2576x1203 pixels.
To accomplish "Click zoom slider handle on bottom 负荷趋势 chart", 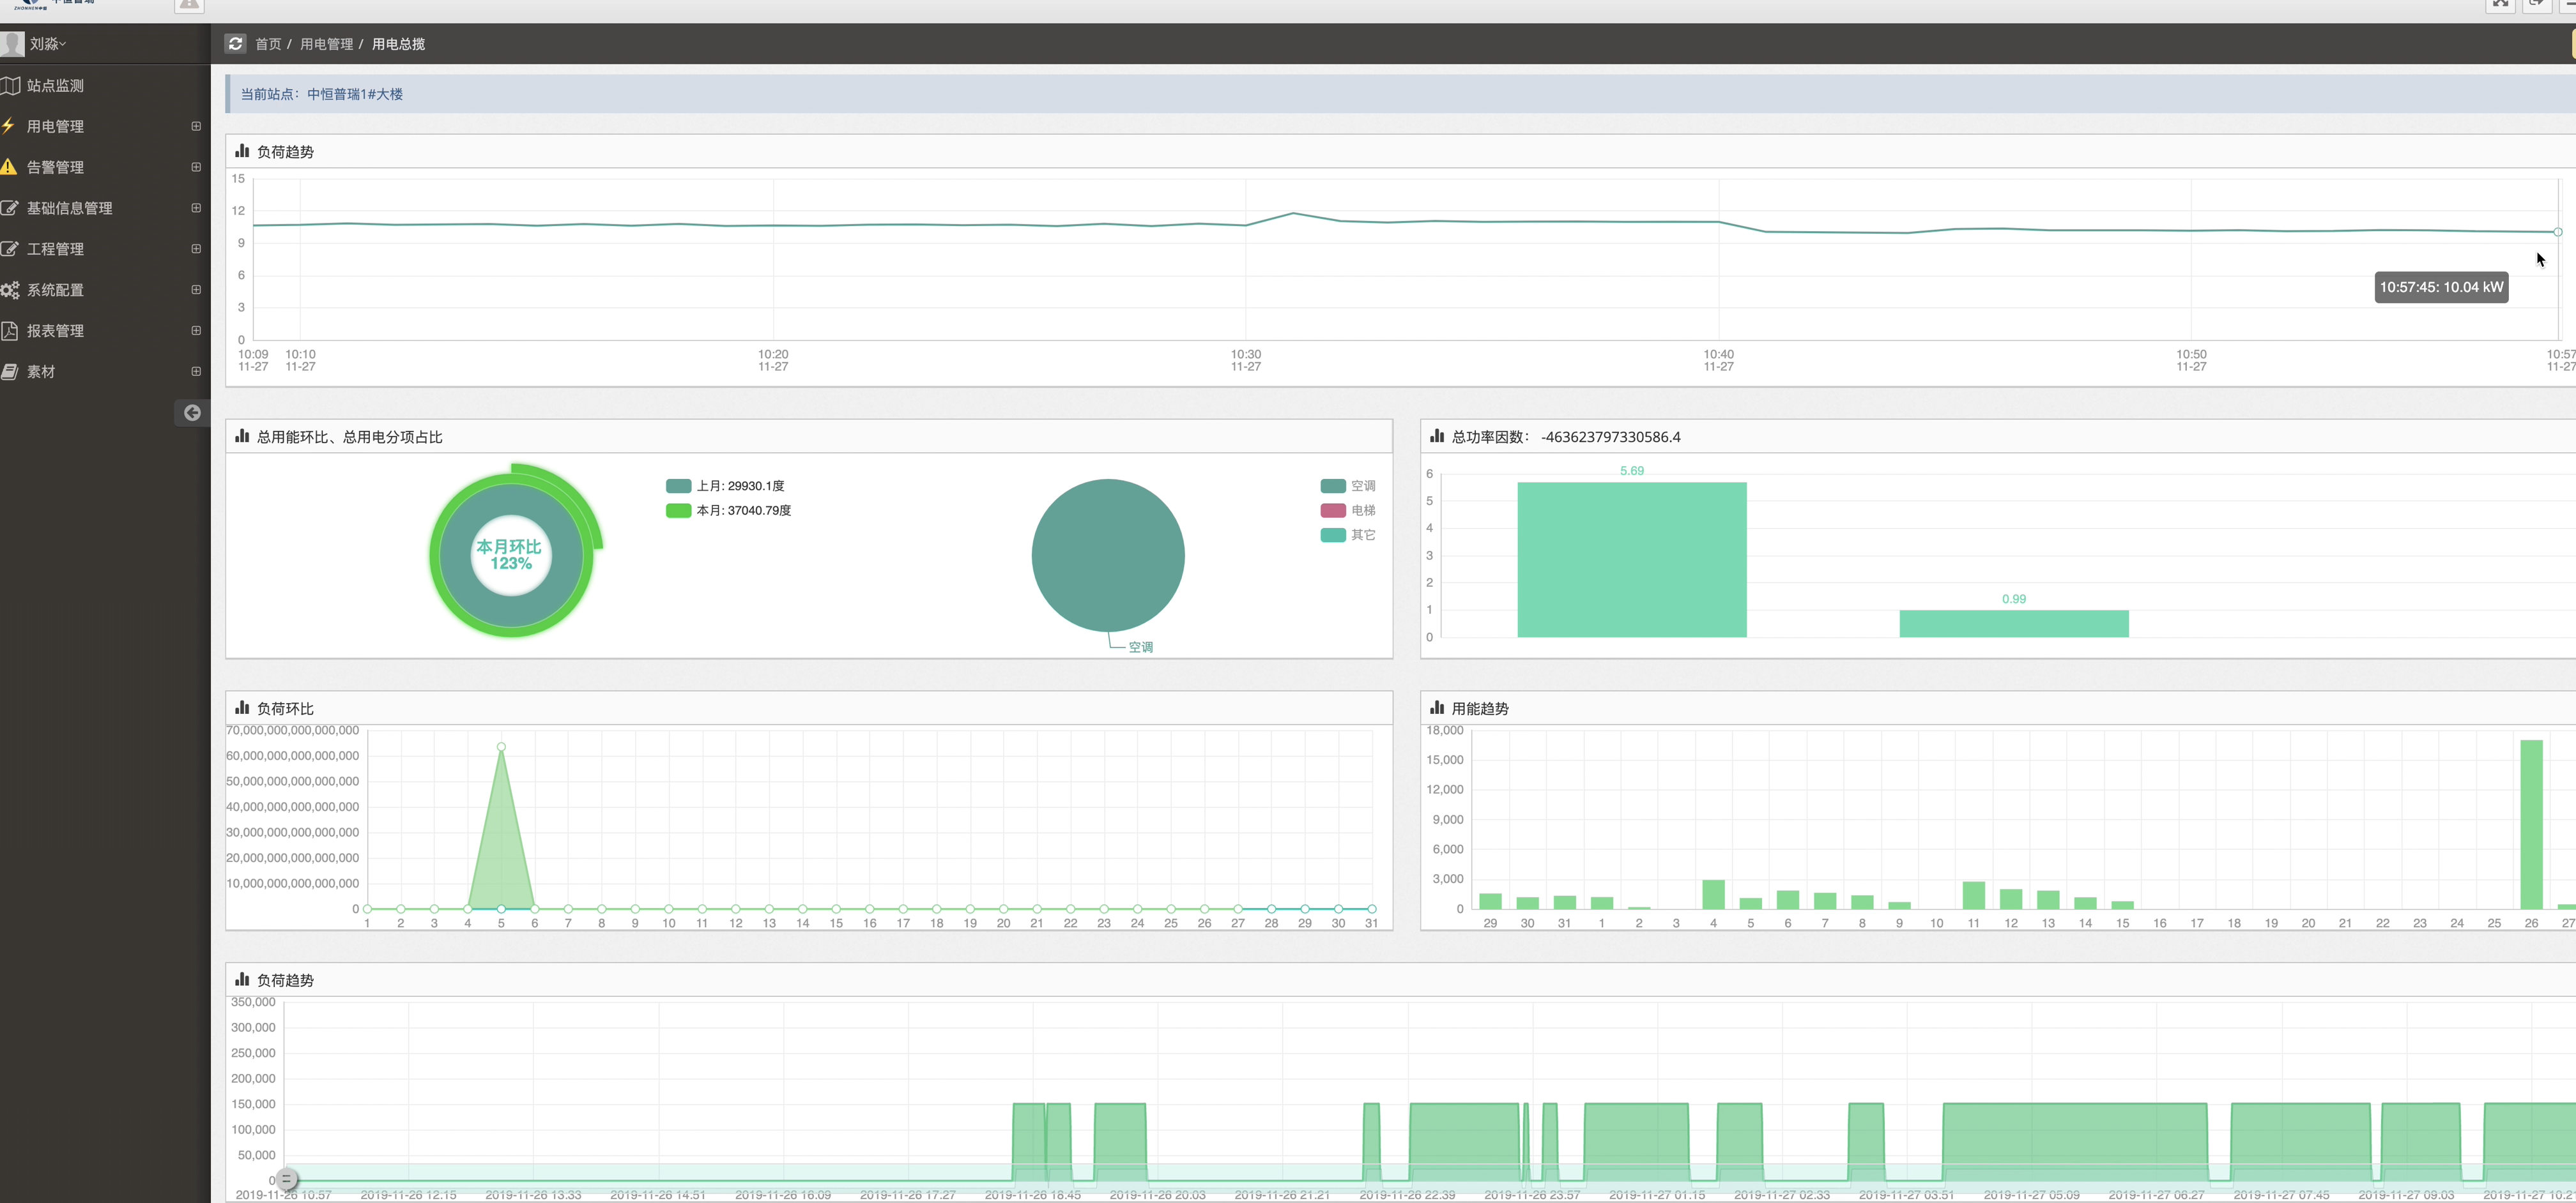I will pos(286,1179).
